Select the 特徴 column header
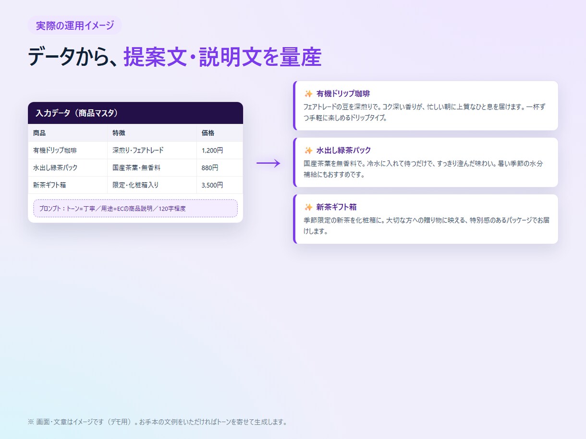 tap(152, 133)
